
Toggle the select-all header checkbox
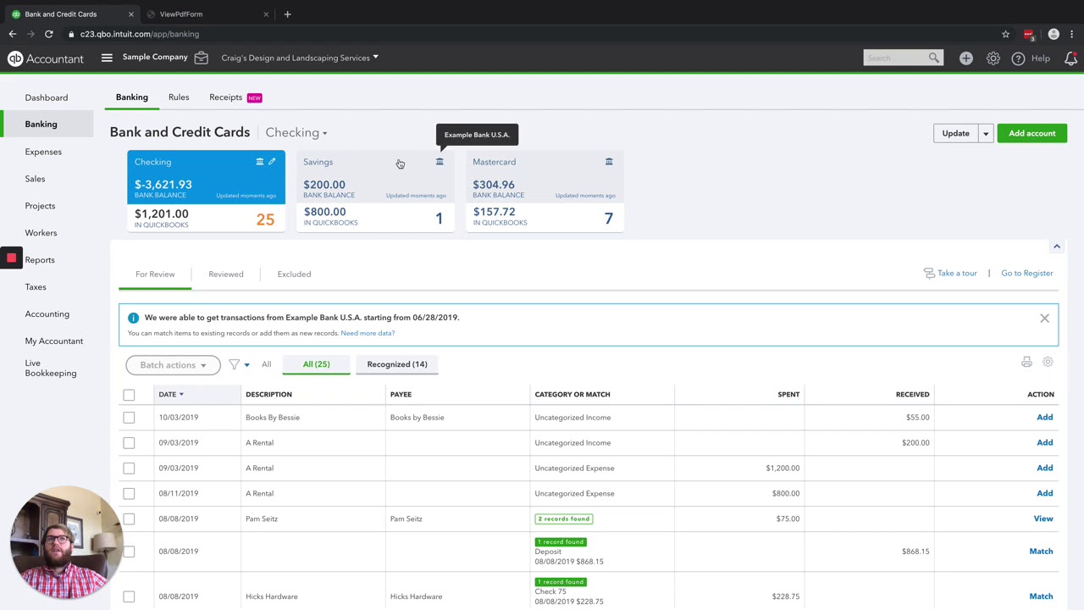(129, 395)
